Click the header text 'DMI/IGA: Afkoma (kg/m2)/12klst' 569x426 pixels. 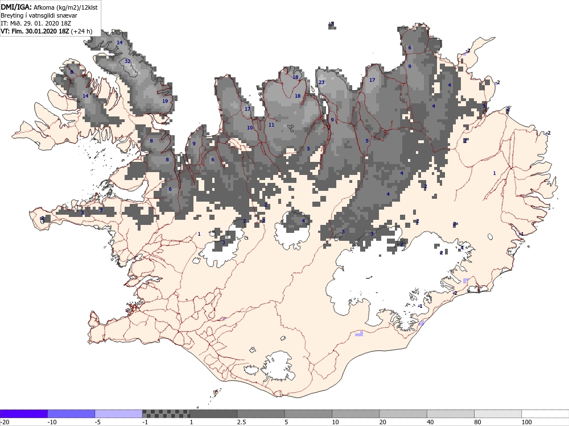pyautogui.click(x=50, y=7)
